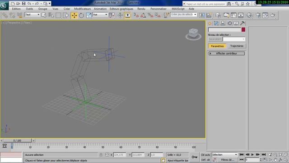Open the reference coordinate system 'Vue' dropdown

click(x=100, y=14)
